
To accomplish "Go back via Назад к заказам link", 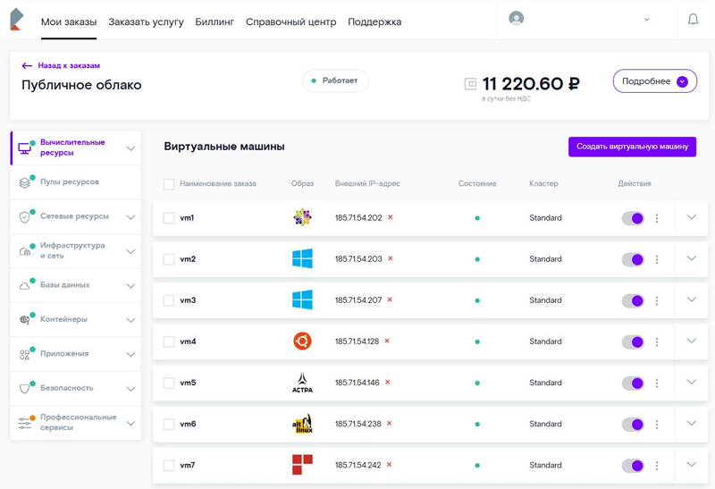I will pos(61,65).
